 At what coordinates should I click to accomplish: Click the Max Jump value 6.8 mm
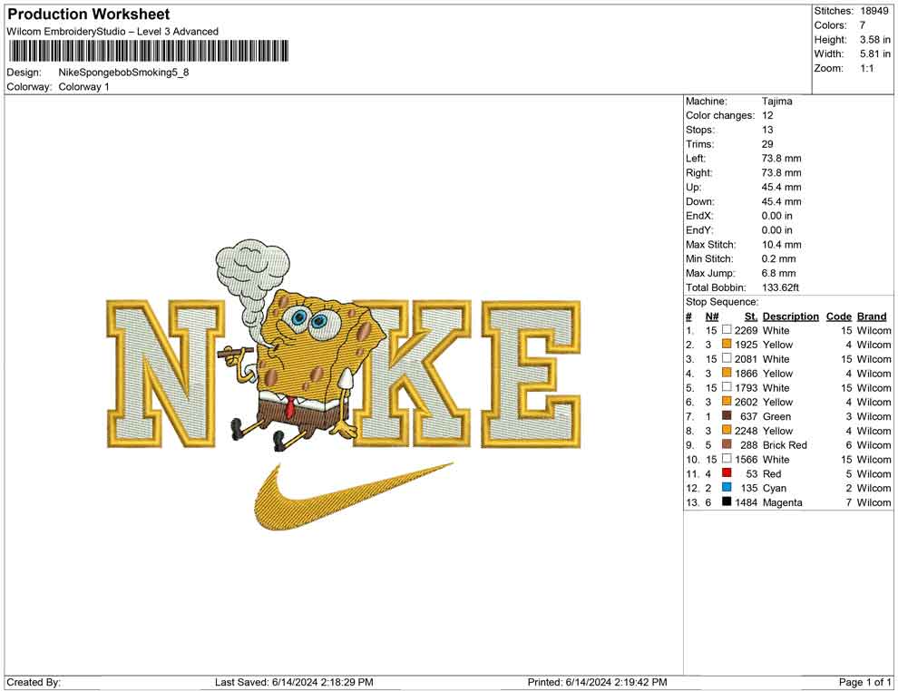(778, 273)
